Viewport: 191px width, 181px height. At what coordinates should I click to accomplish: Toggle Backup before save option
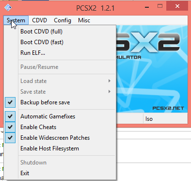click(x=60, y=102)
